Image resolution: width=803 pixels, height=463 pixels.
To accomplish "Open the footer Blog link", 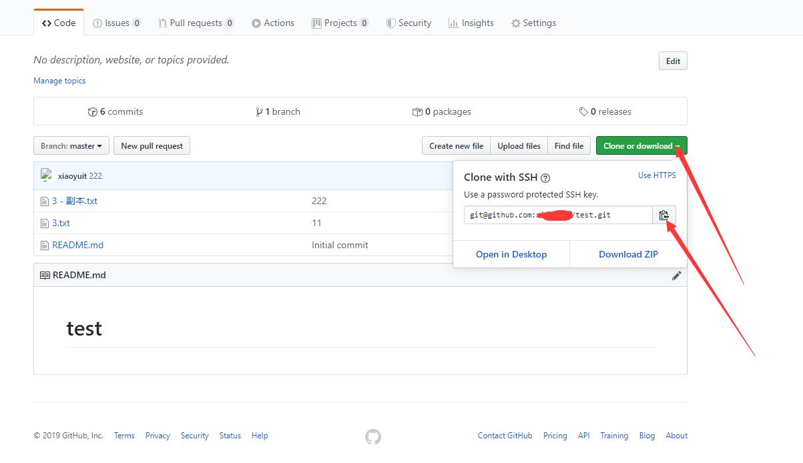I will click(647, 436).
